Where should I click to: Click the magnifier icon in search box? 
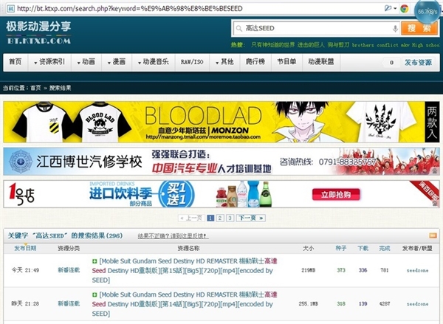pos(239,29)
